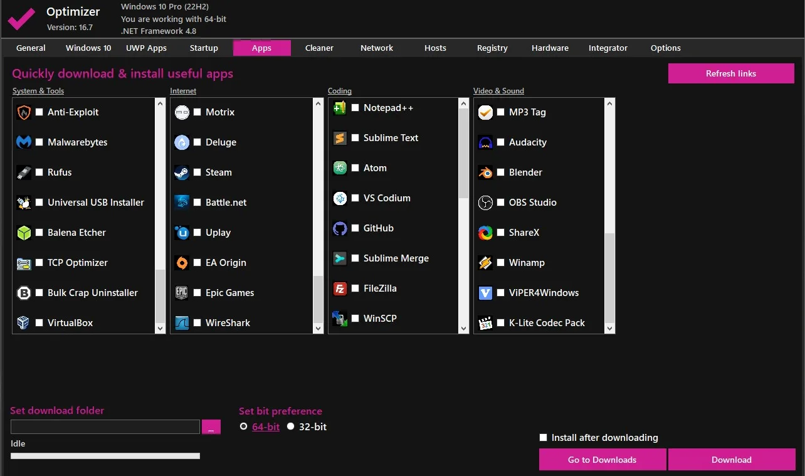Screen dimensions: 805x476
Task: Click the OBS Studio icon
Action: point(485,203)
